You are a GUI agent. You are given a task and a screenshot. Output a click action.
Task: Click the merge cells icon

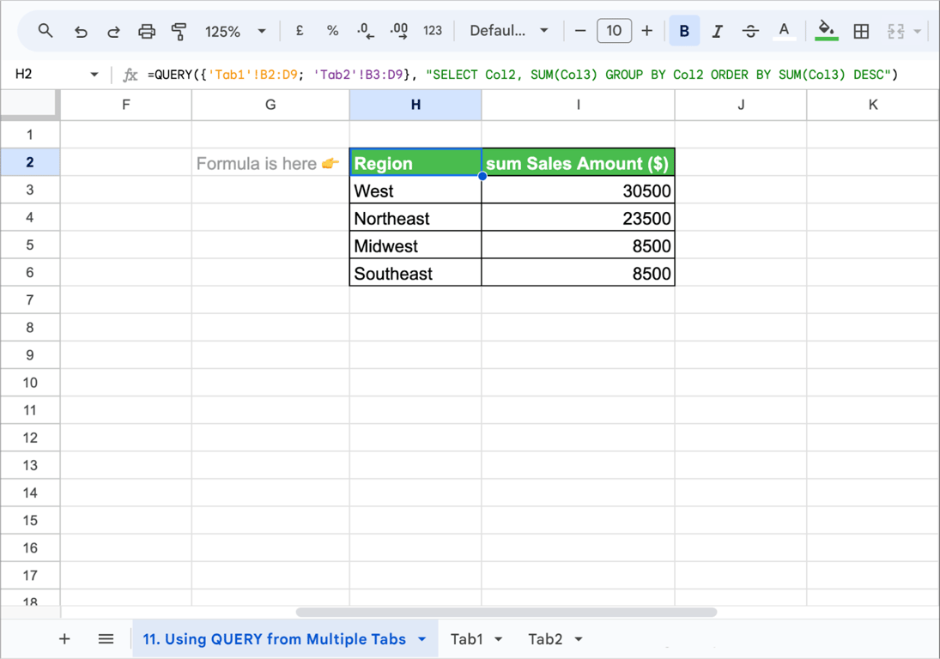click(895, 31)
